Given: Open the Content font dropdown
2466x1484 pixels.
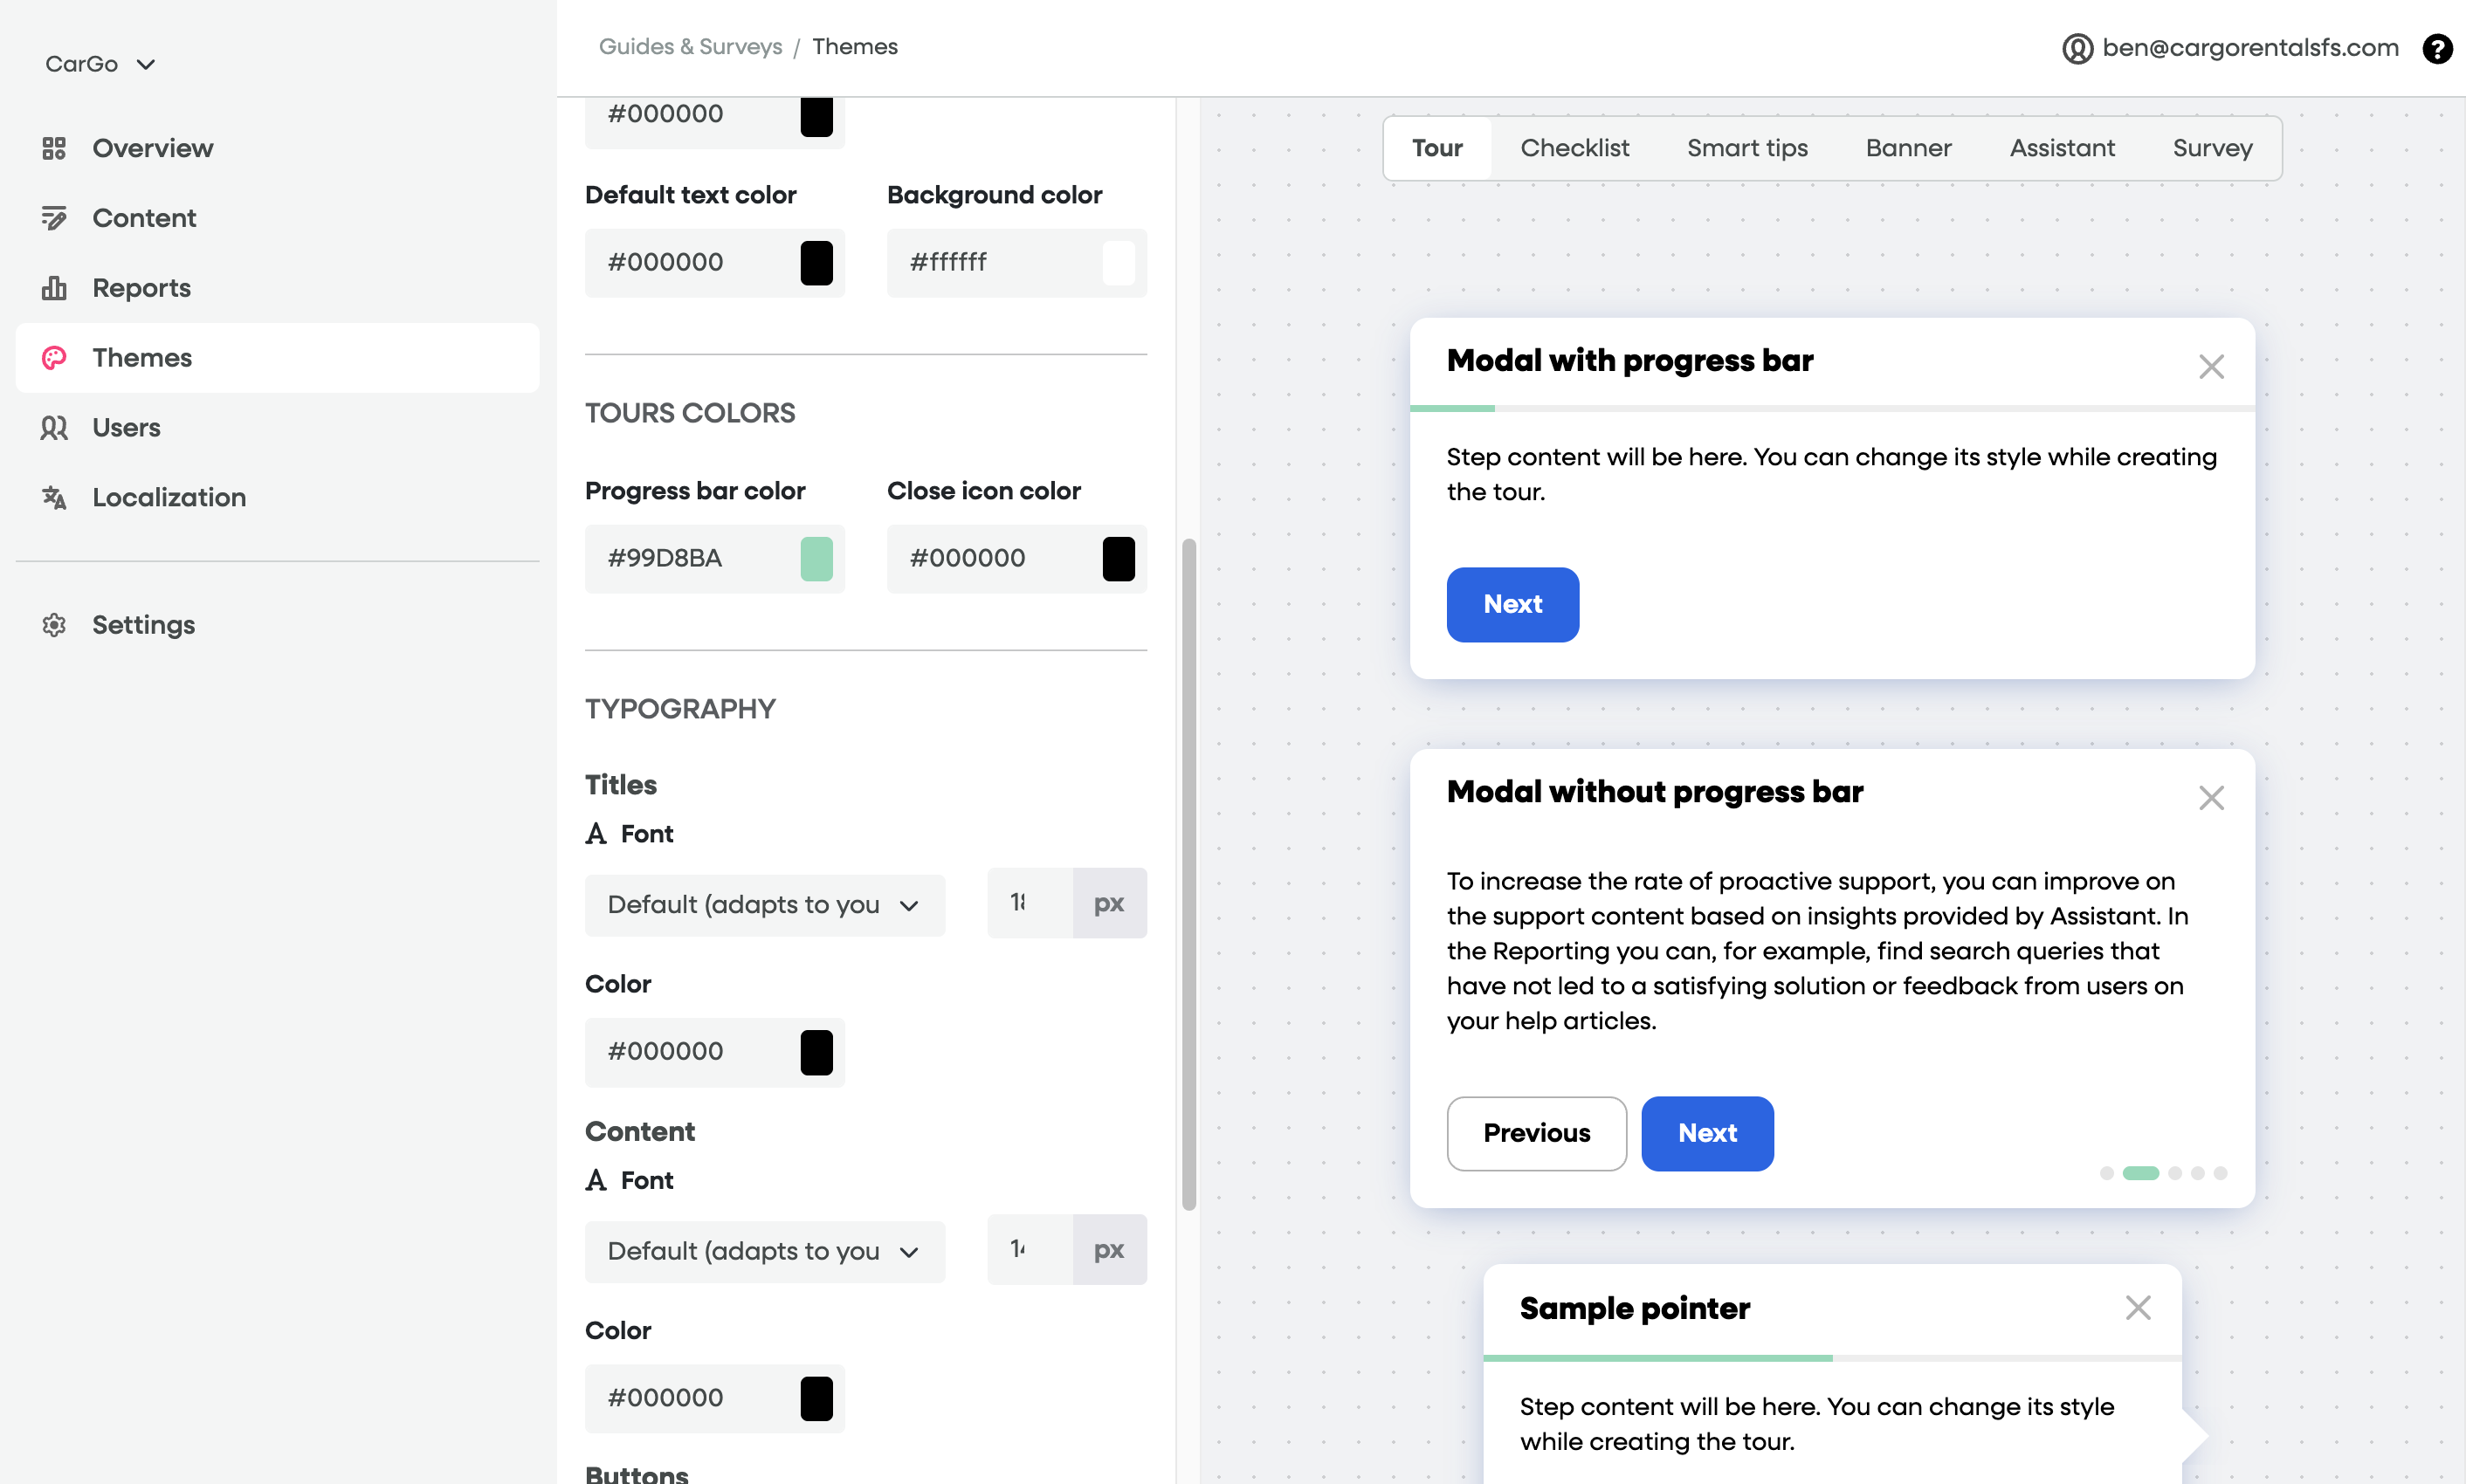Looking at the screenshot, I should (x=764, y=1251).
